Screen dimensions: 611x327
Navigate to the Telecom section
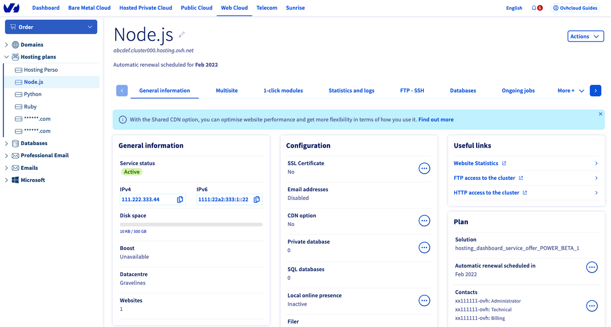pyautogui.click(x=267, y=7)
